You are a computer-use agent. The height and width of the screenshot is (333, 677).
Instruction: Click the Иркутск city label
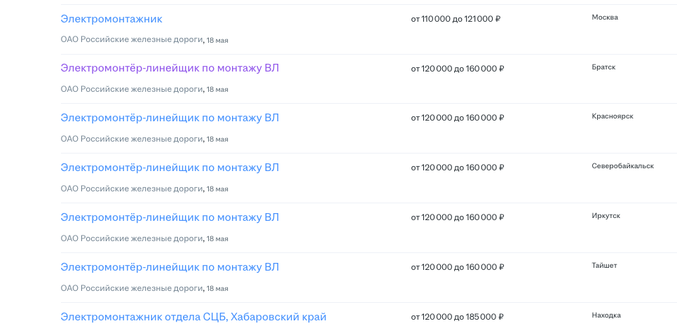[x=606, y=215]
